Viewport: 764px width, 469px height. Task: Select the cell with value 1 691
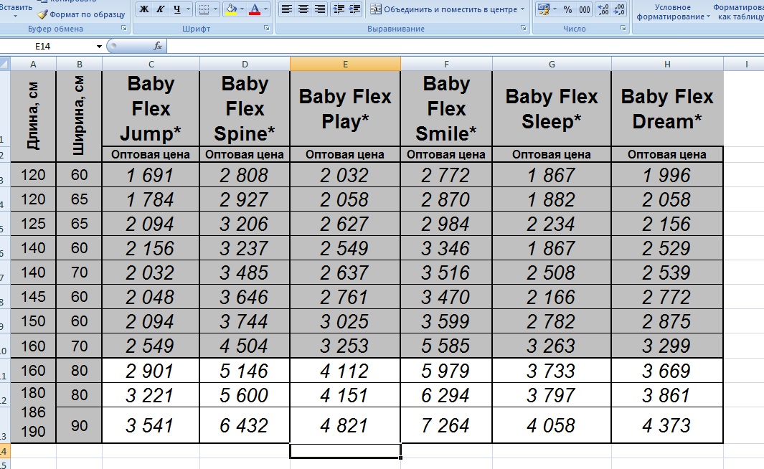(151, 175)
